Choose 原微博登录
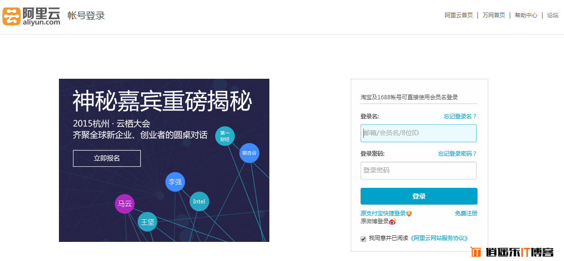Screen dimensions: 564x261 [375, 221]
